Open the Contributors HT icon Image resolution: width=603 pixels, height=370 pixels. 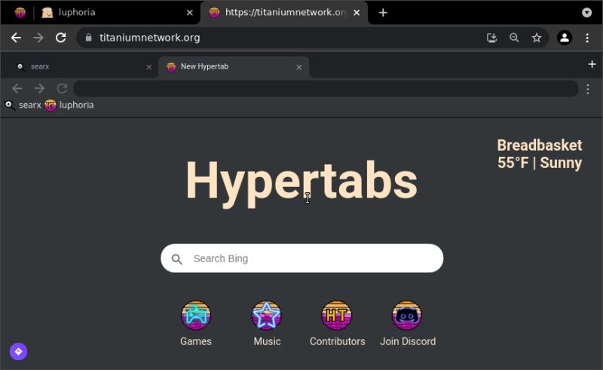tap(336, 316)
